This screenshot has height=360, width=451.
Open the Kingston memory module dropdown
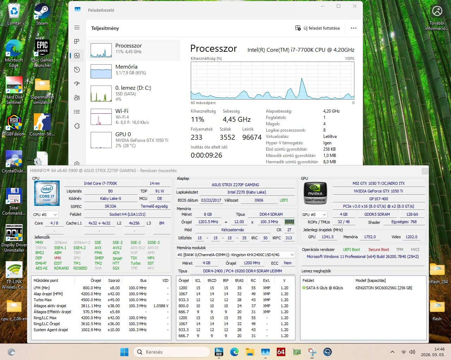point(235,255)
